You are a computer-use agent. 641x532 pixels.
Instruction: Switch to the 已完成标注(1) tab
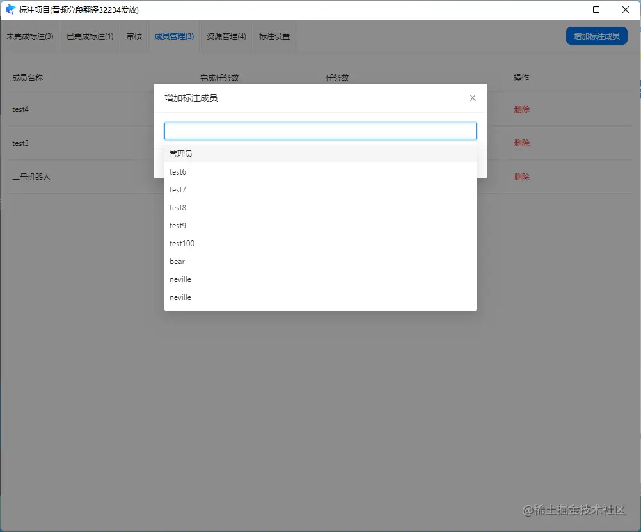(90, 36)
